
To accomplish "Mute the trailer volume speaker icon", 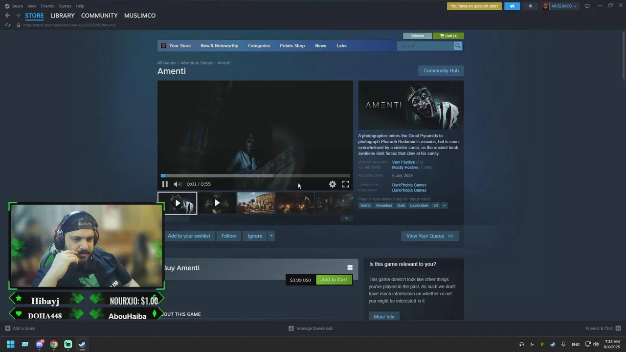I will (178, 184).
